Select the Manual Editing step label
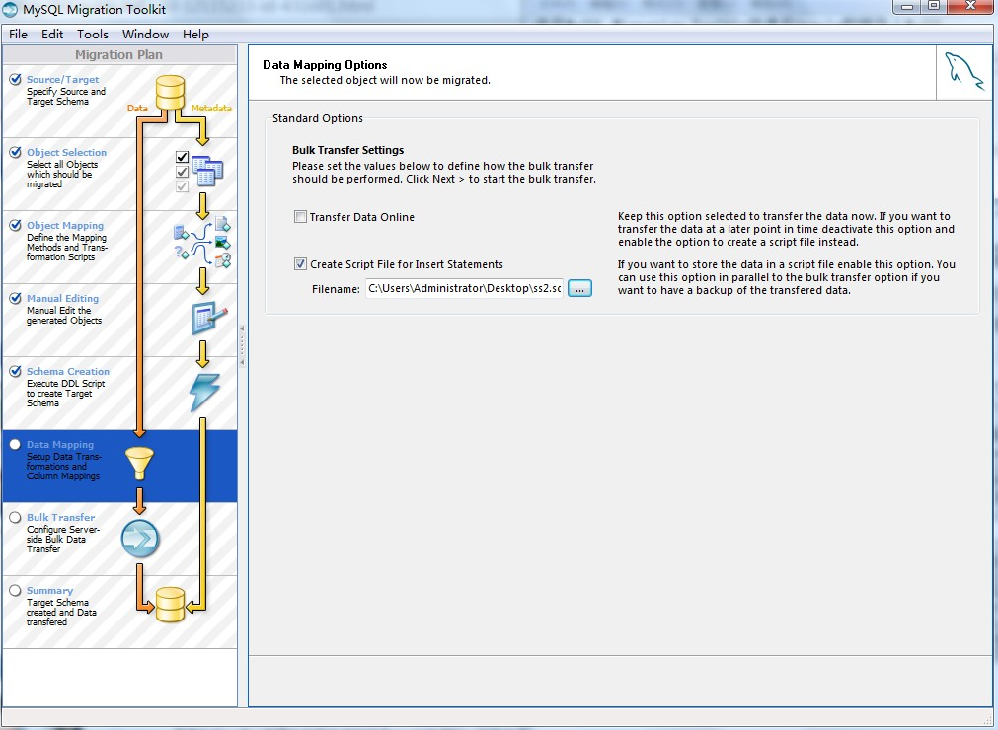This screenshot has height=730, width=998. 62,298
